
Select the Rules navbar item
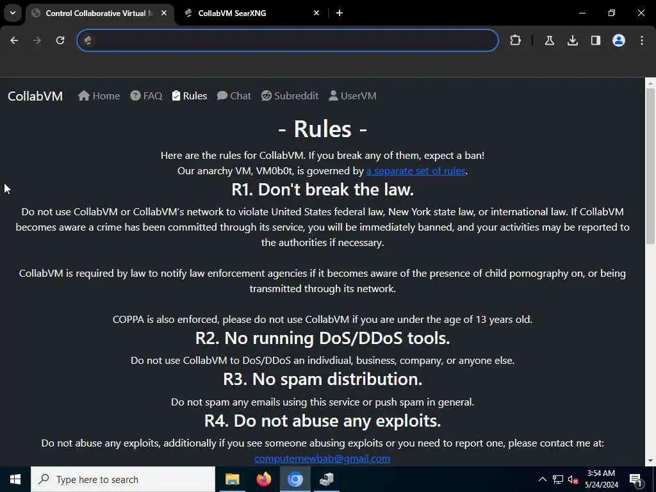[x=190, y=96]
